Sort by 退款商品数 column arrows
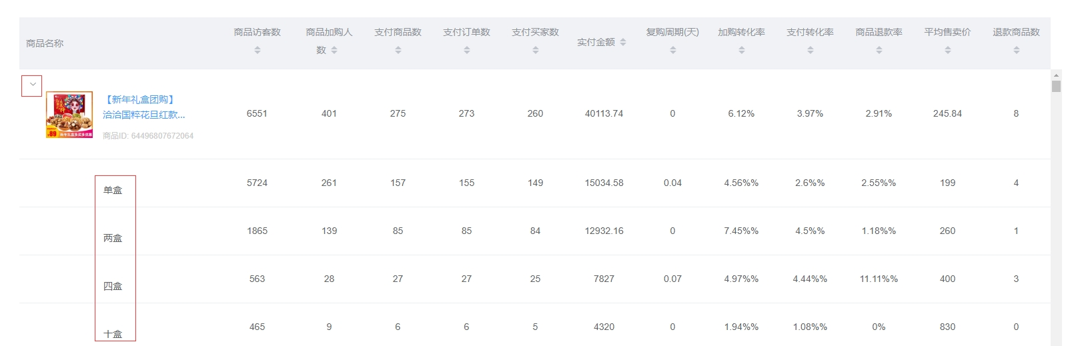Screen dimensions: 1078x346 click(x=1017, y=50)
